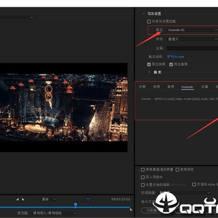Click the blue playhead on timeline

coord(76,205)
